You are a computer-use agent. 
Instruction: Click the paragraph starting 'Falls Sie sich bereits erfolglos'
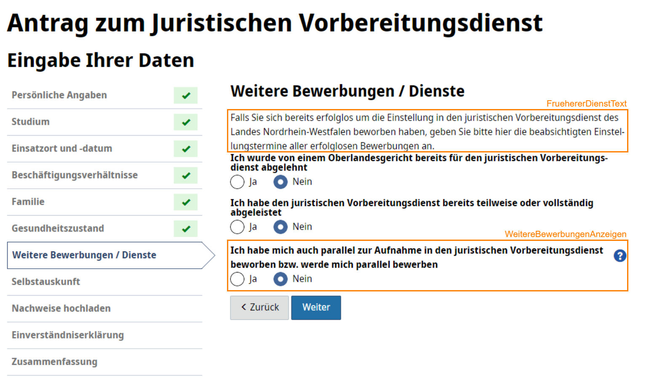point(427,131)
